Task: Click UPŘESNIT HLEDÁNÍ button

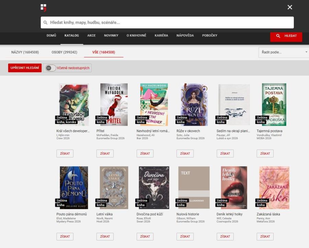Action: (25, 68)
